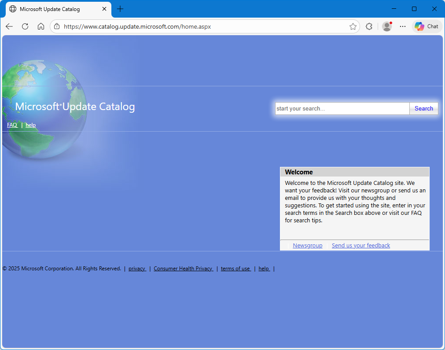Click the browser Back arrow

[9, 26]
